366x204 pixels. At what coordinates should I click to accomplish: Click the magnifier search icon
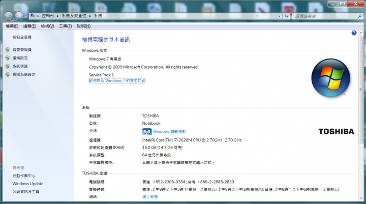point(360,16)
